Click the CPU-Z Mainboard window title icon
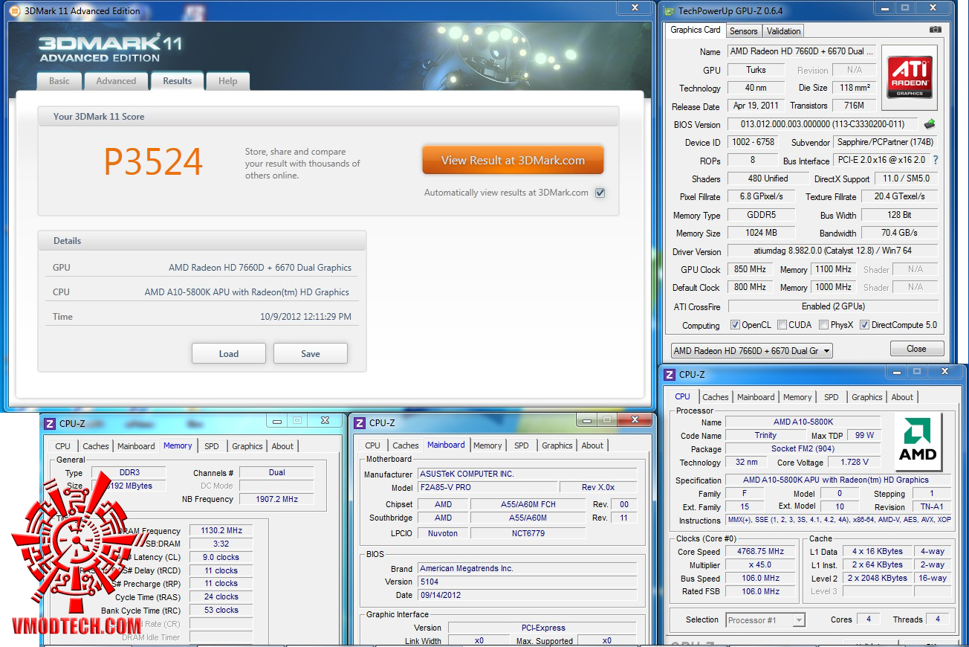The width and height of the screenshot is (969, 647). 359,422
